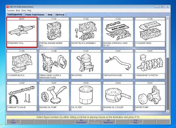Select the Camshaft & Valve illustration
Screen dimensions: 176x128
point(22,95)
